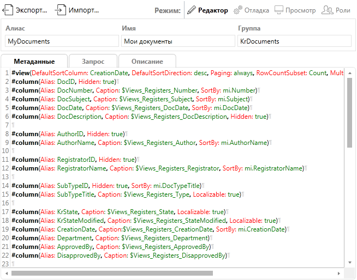The height and width of the screenshot is (280, 357).
Task: Click the pencil Editor mode icon
Action: click(191, 10)
